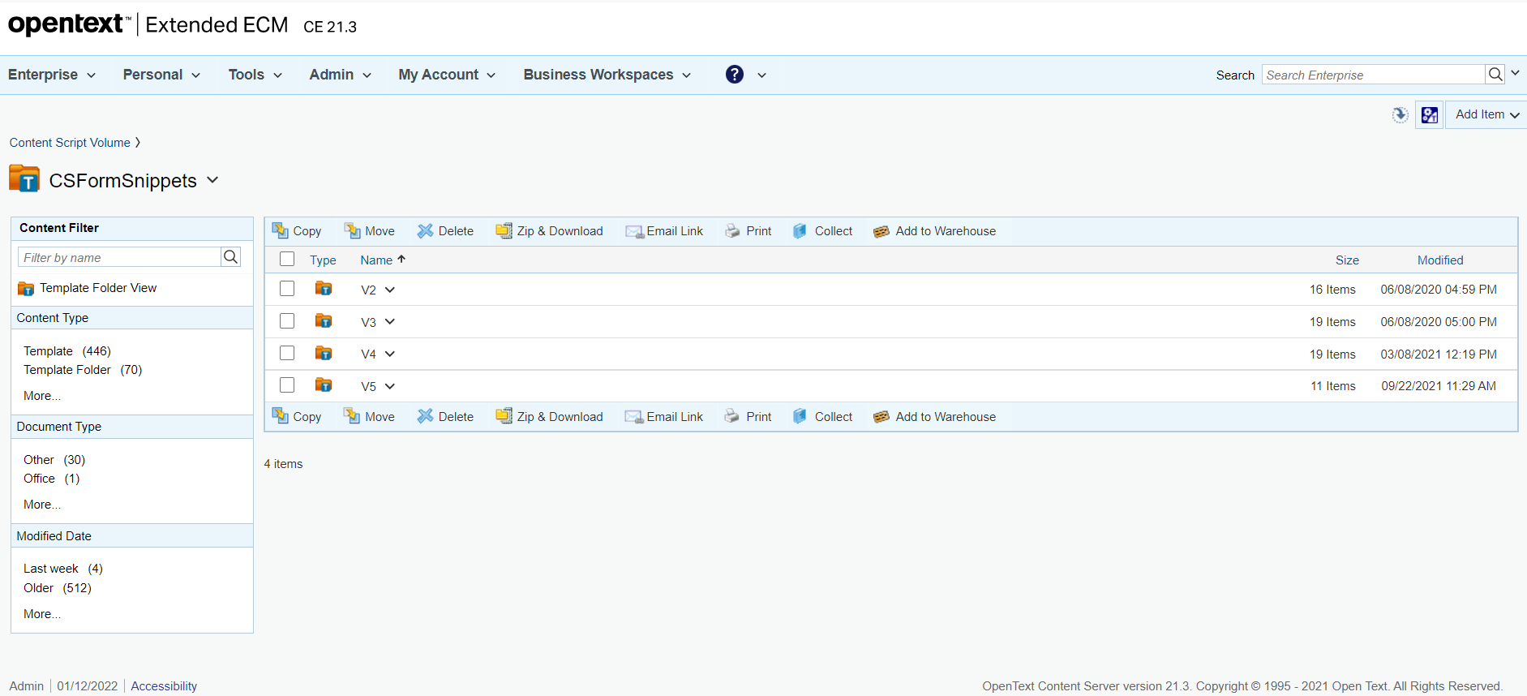Click the Email Link icon in bottom toolbar
1527x696 pixels.
[633, 416]
